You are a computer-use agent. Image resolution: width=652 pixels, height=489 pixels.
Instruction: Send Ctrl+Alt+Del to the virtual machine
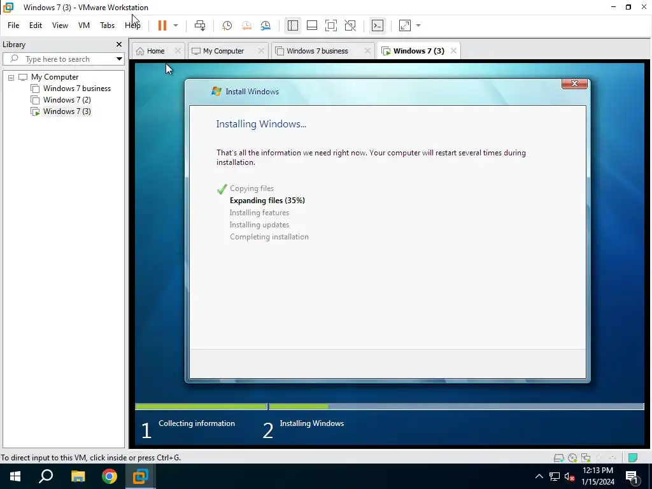[200, 25]
